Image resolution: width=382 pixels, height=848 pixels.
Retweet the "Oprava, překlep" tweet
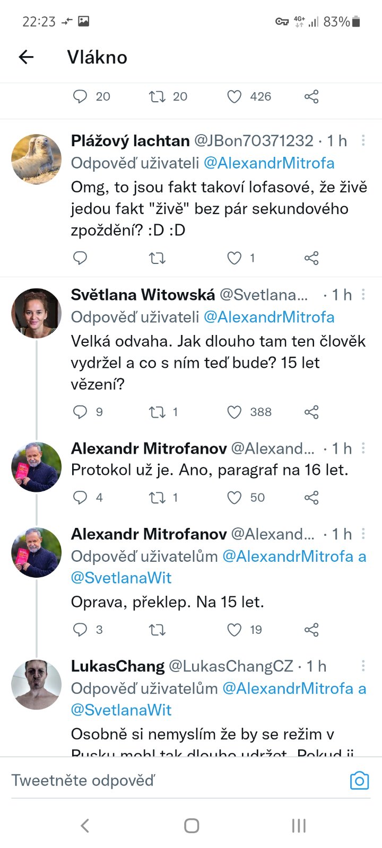pos(157,630)
